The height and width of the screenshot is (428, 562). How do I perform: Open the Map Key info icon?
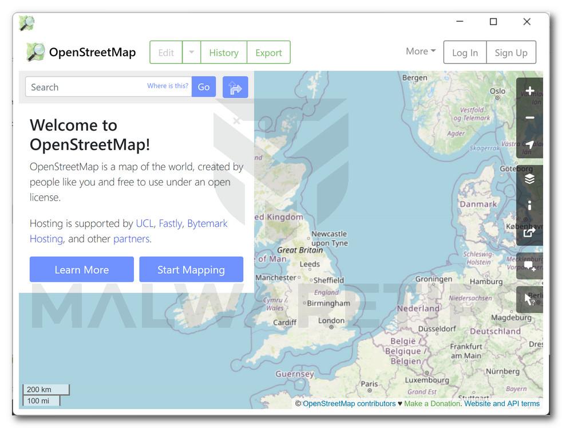coord(529,205)
